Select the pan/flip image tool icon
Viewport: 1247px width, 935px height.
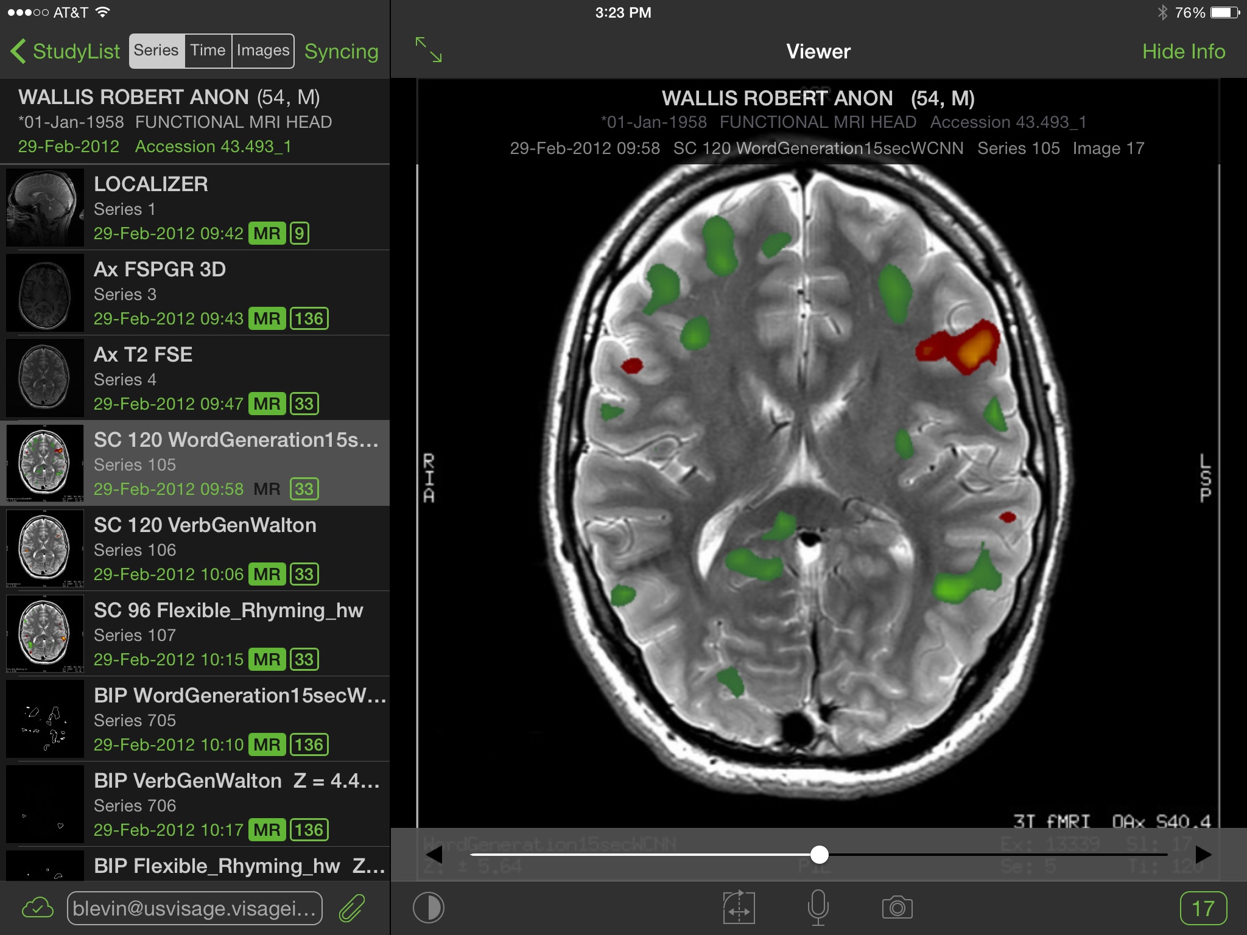[739, 908]
